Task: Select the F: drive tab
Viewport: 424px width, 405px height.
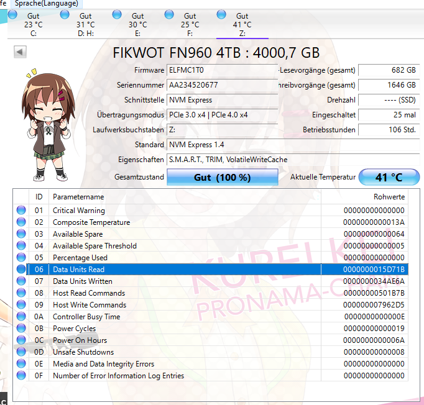Action: 190,25
